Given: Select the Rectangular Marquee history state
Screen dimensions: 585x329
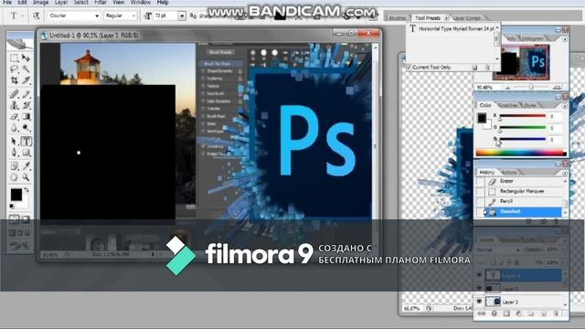Looking at the screenshot, I should (523, 191).
